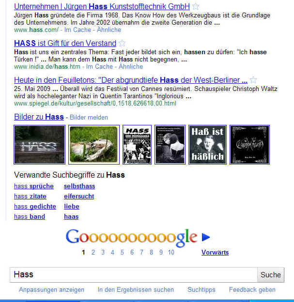Star the HASS ist Gift result

click(x=122, y=43)
